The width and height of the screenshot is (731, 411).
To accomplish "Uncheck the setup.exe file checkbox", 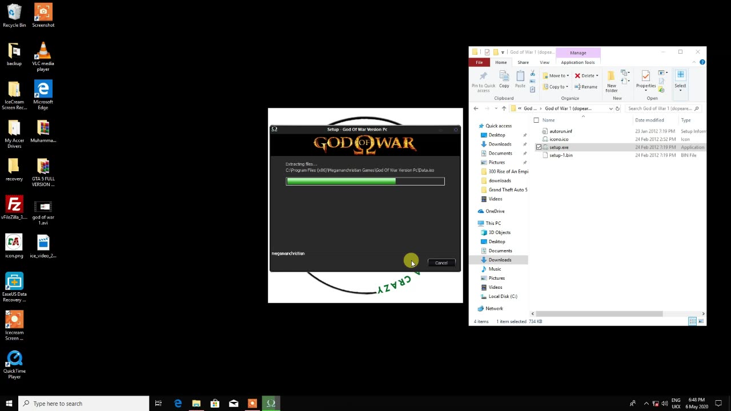I will pos(539,147).
